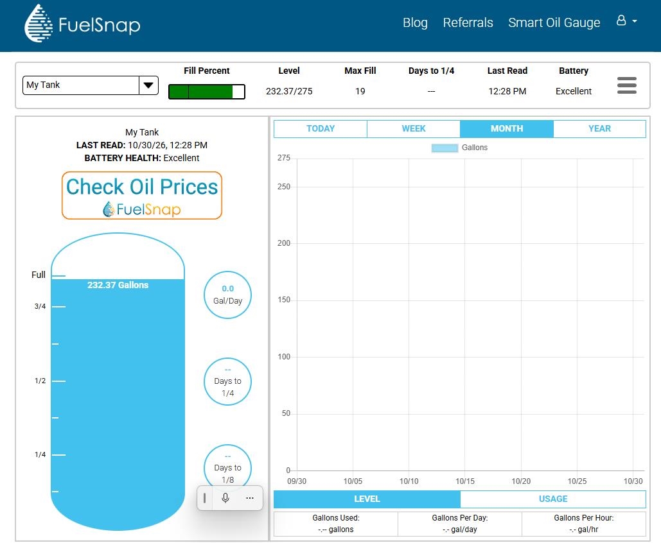661x543 pixels.
Task: Click the vertical bar handle in floating toolbar
Action: (204, 498)
